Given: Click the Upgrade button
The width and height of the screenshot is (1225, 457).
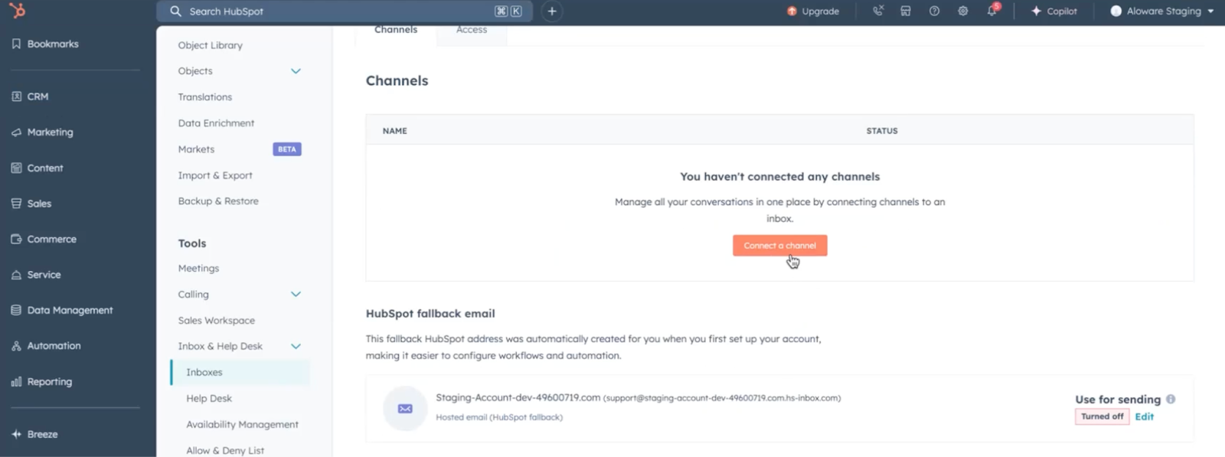Looking at the screenshot, I should 813,11.
